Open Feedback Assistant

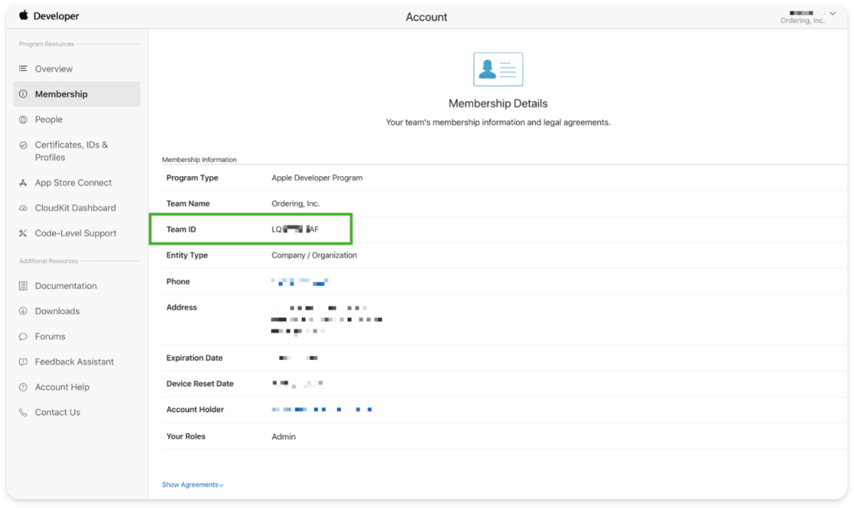coord(76,362)
